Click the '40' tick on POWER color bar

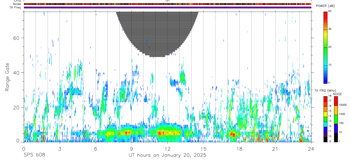pos(330,11)
